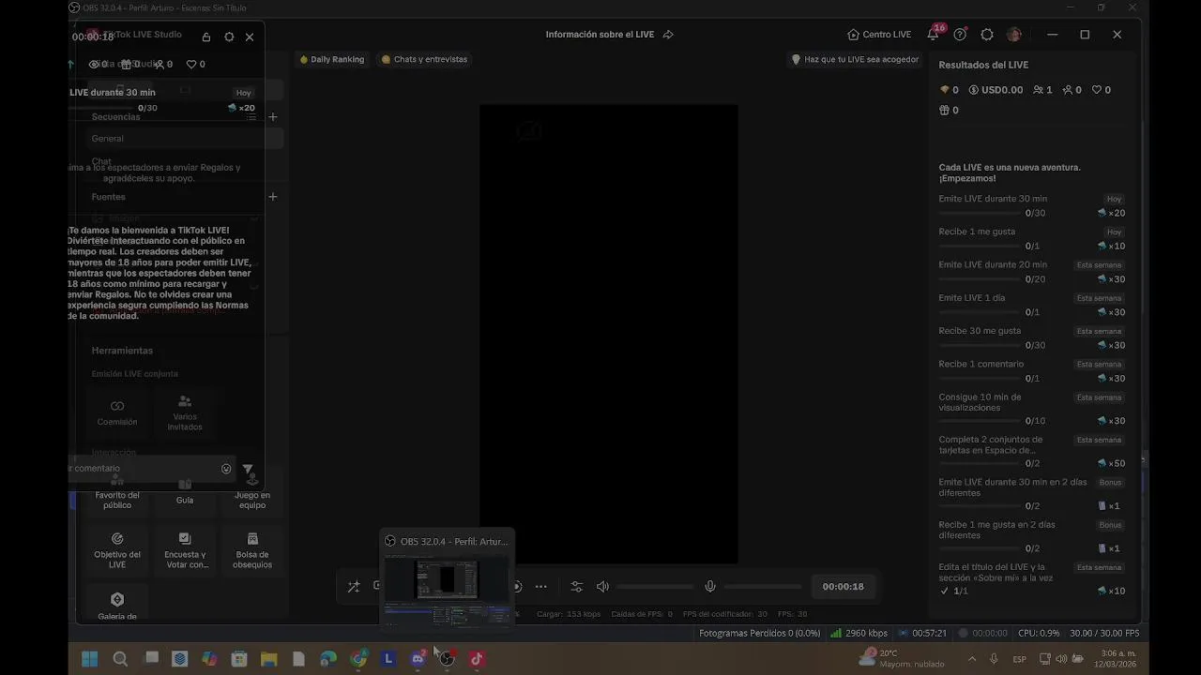Screen dimensions: 1201x675
Task: Open the Daily Ranking chip
Action: (331, 59)
